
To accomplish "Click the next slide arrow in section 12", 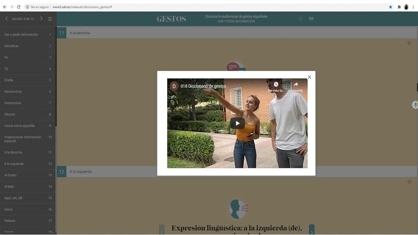I will coord(312,229).
